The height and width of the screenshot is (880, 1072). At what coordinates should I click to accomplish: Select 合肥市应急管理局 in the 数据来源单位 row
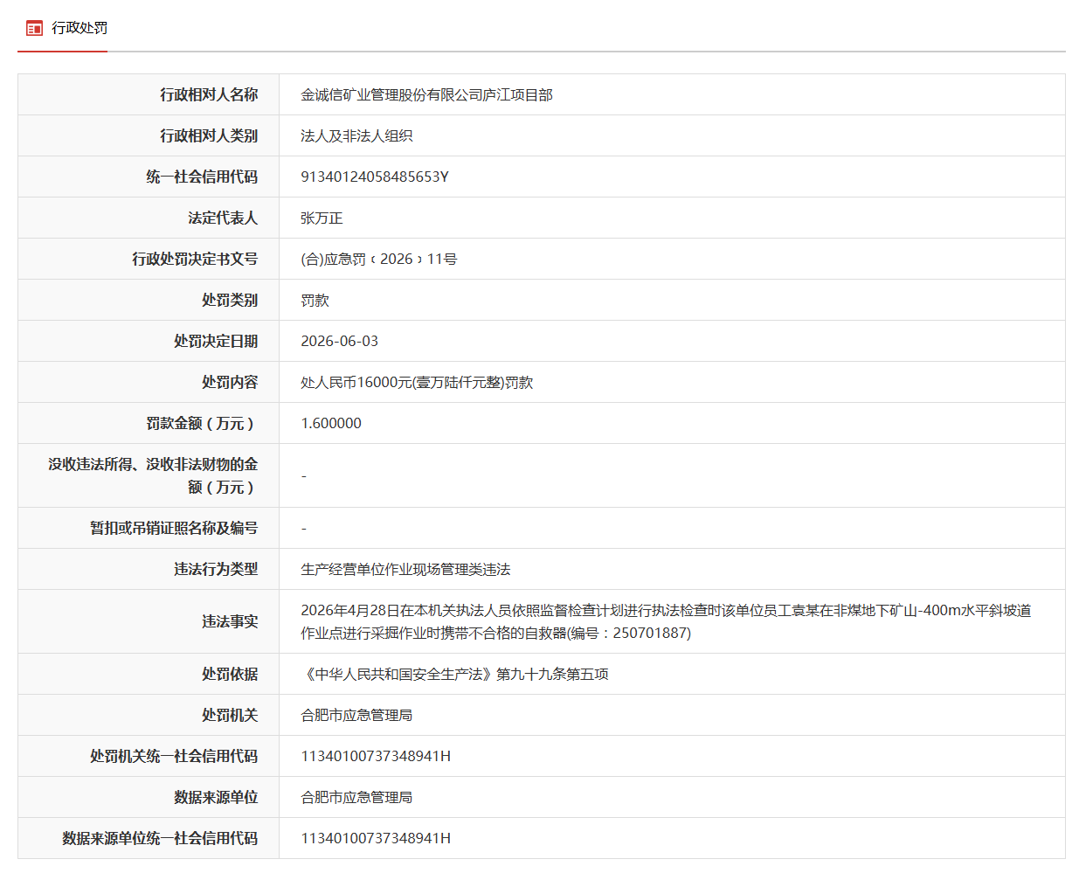(x=356, y=798)
